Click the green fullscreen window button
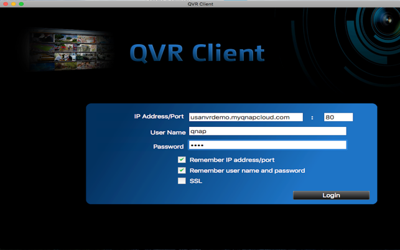400x250 pixels. point(21,4)
